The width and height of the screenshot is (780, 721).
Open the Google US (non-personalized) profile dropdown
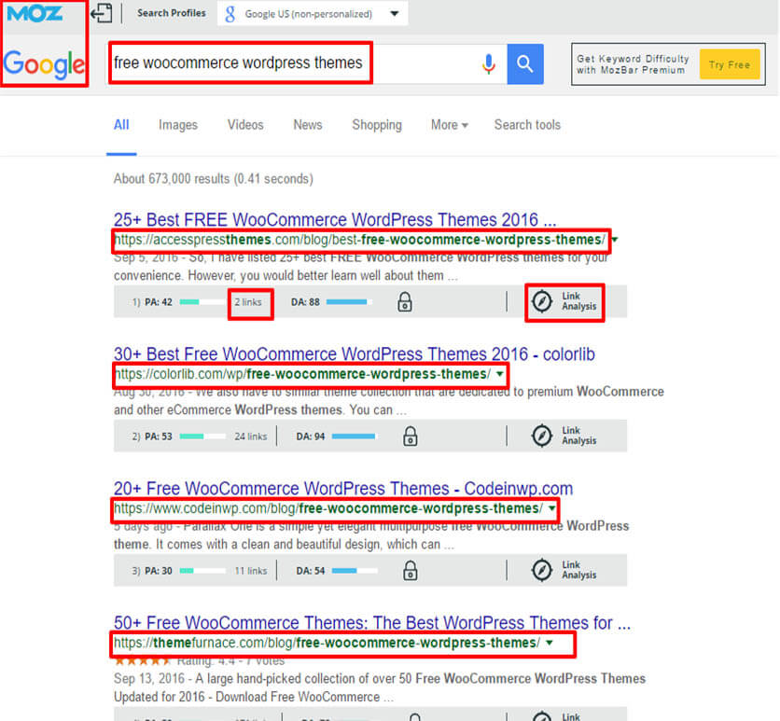tap(393, 14)
